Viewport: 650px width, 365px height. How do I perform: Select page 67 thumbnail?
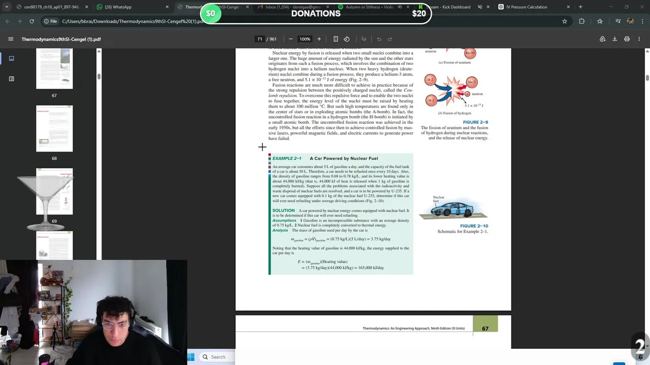54,68
